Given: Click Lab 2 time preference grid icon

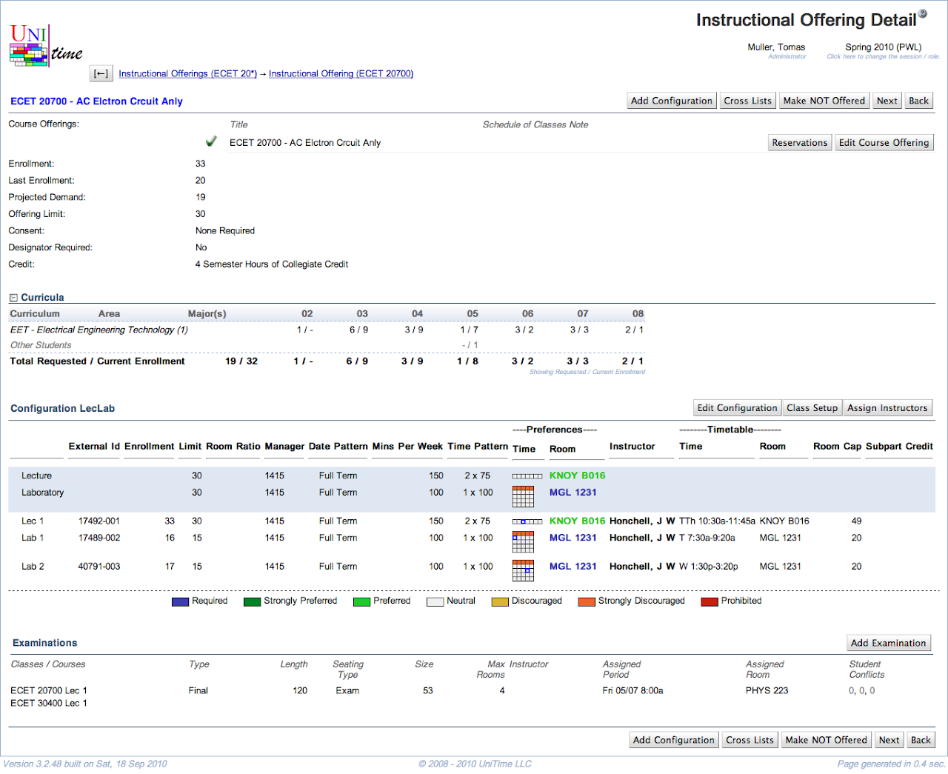Looking at the screenshot, I should point(523,570).
